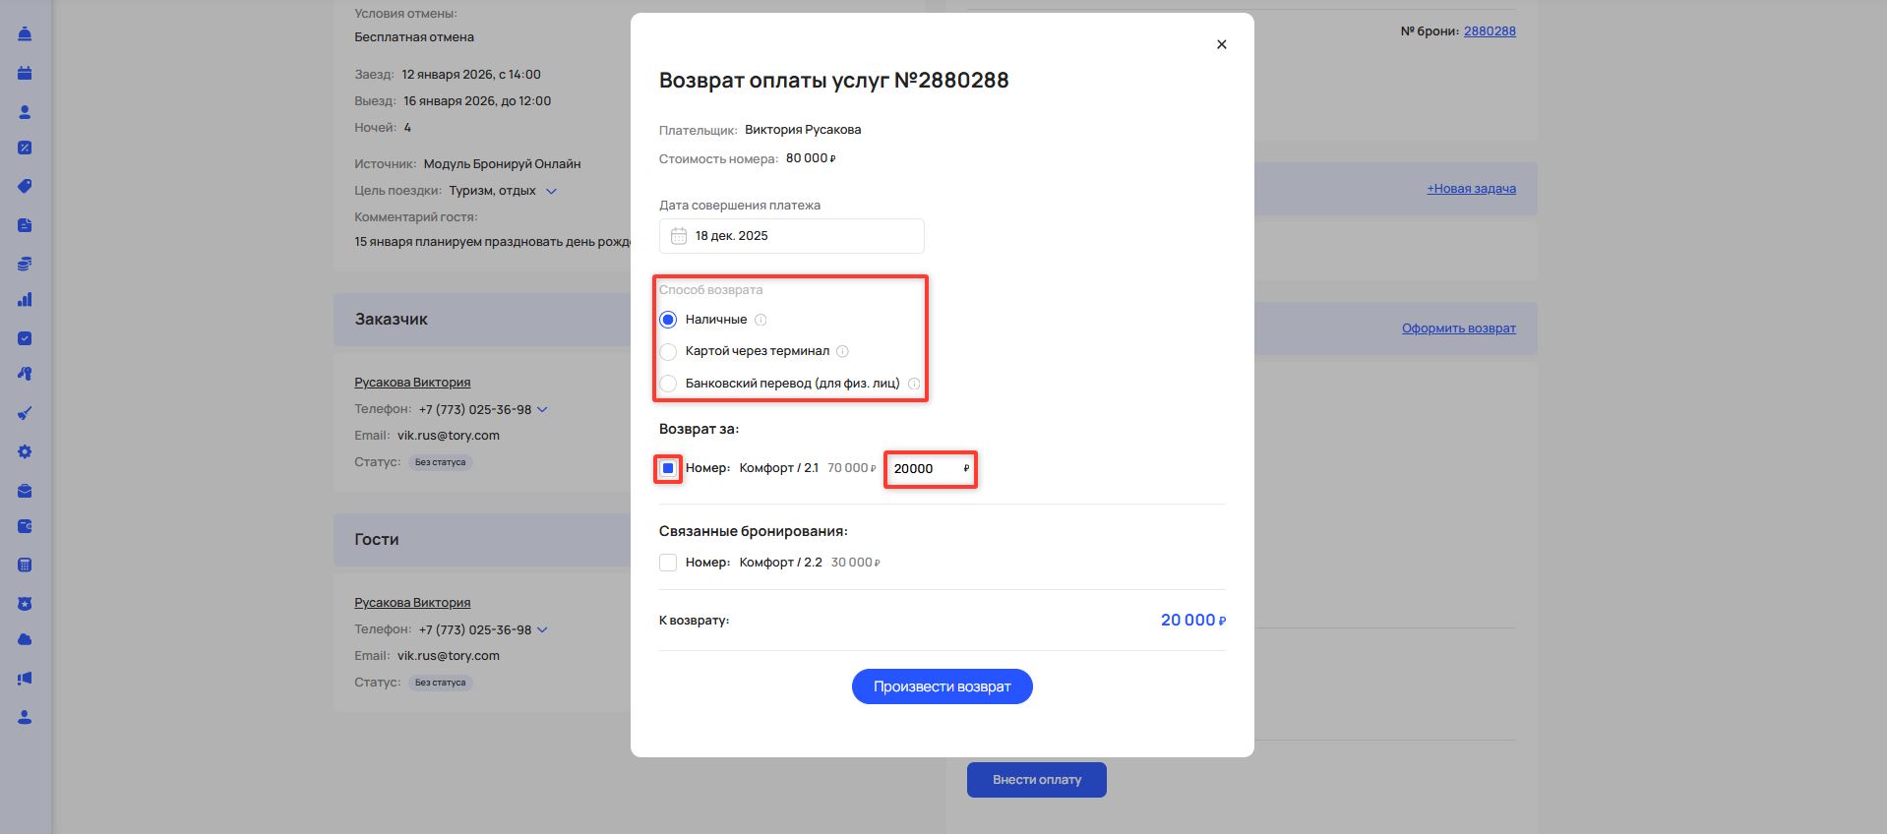Select Картой через терминал refund method
The width and height of the screenshot is (1887, 834).
click(x=668, y=351)
